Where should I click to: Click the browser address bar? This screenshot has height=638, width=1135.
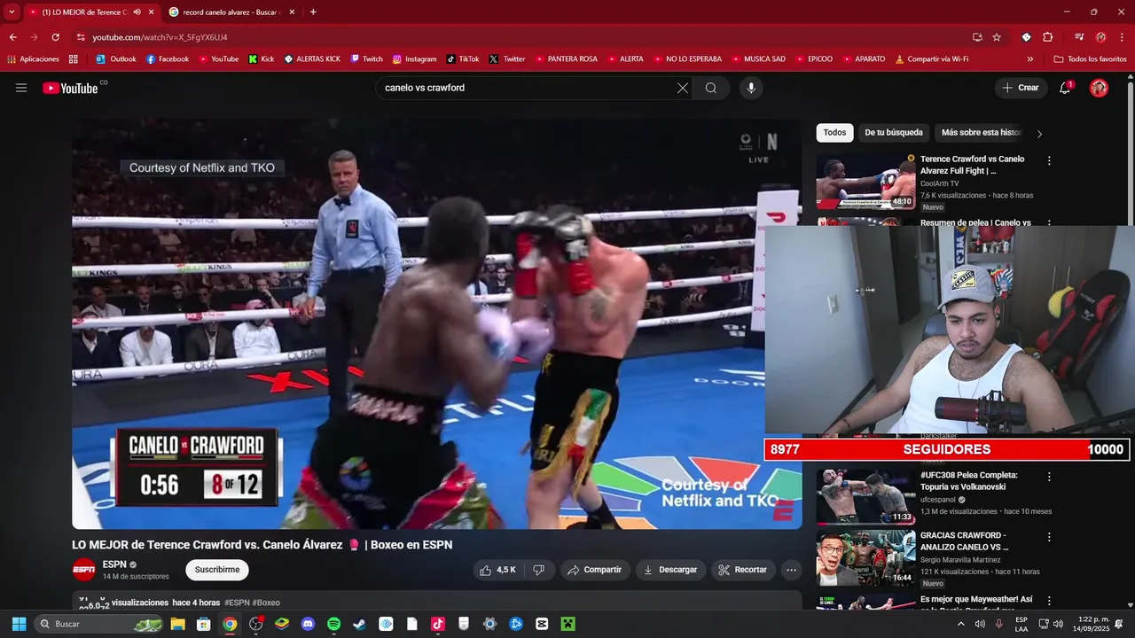[523, 37]
